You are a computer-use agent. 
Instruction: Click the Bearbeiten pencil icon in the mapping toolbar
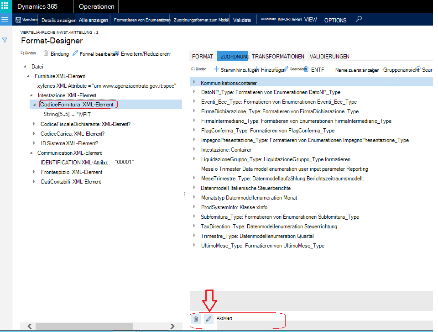pyautogui.click(x=287, y=69)
